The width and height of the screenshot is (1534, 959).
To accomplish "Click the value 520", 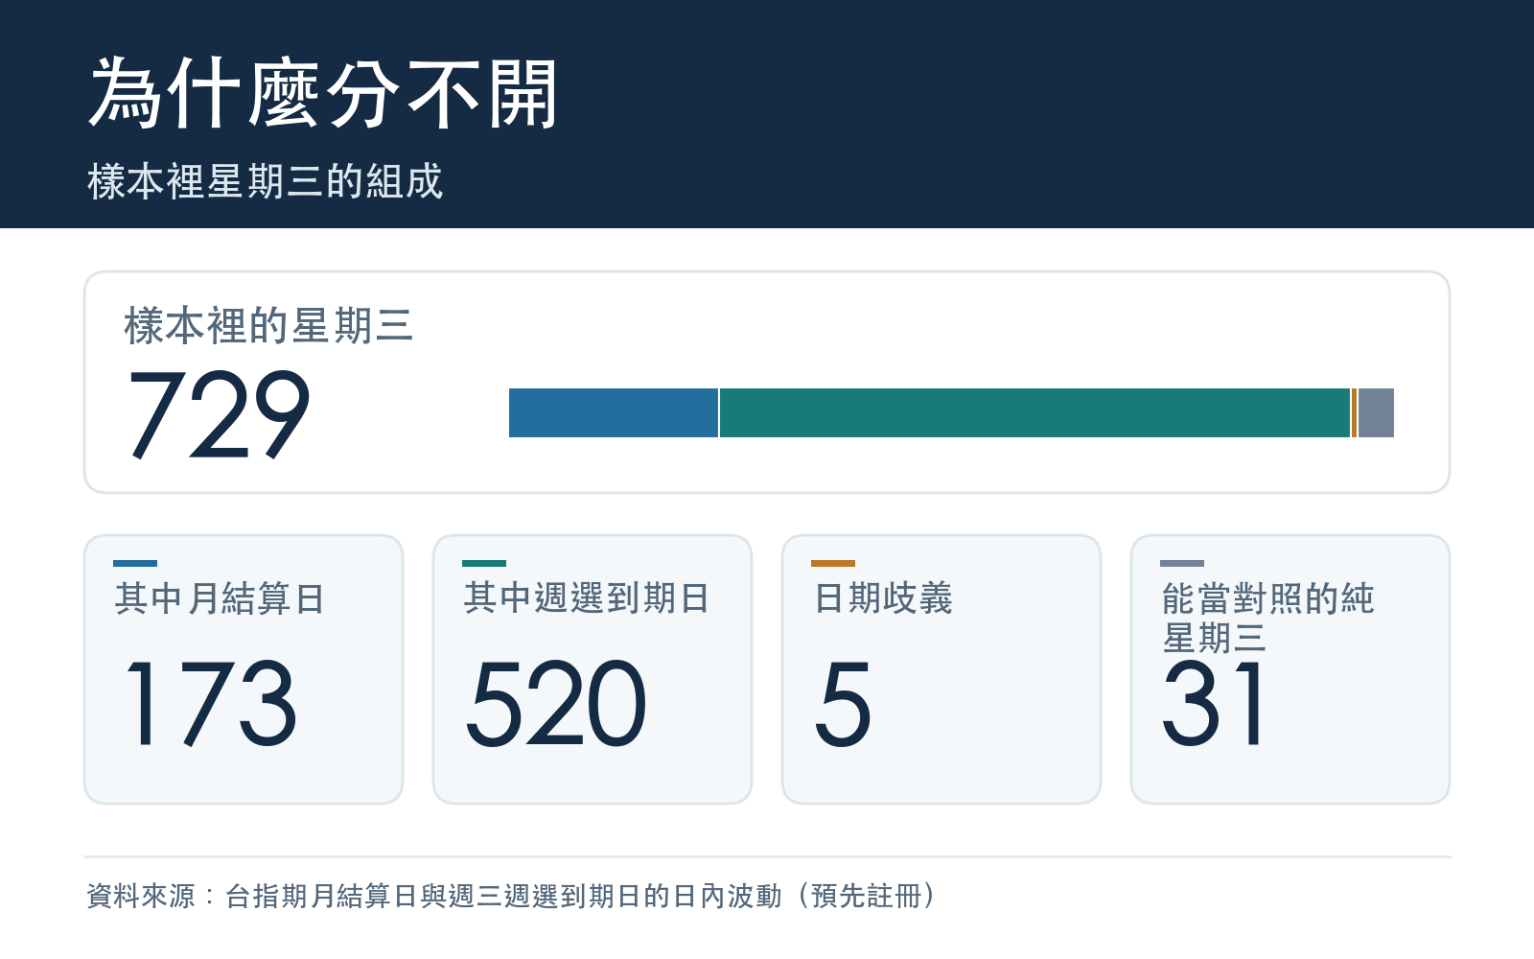I will (556, 704).
